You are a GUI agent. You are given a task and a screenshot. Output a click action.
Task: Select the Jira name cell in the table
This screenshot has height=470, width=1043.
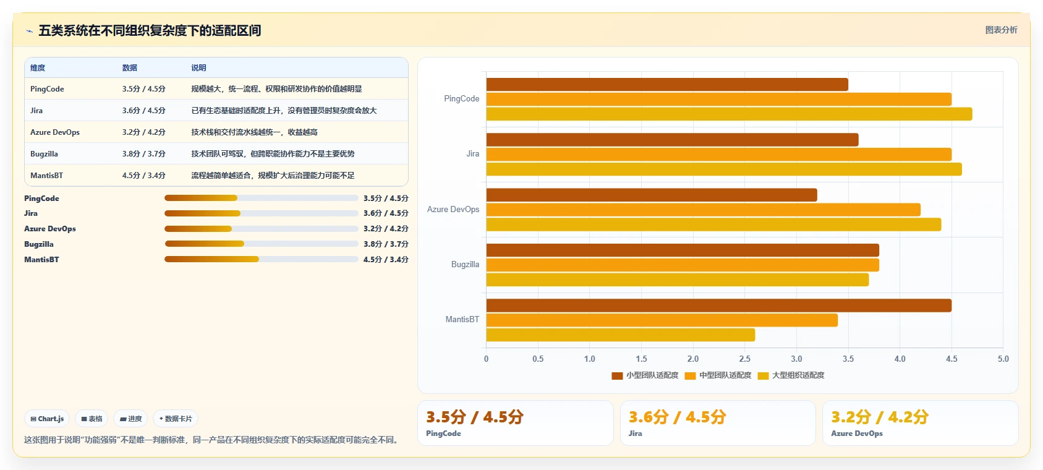click(x=36, y=111)
